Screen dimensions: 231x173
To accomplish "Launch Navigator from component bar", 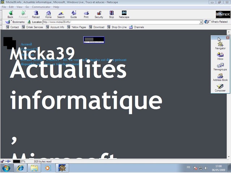I will pyautogui.click(x=220, y=45).
